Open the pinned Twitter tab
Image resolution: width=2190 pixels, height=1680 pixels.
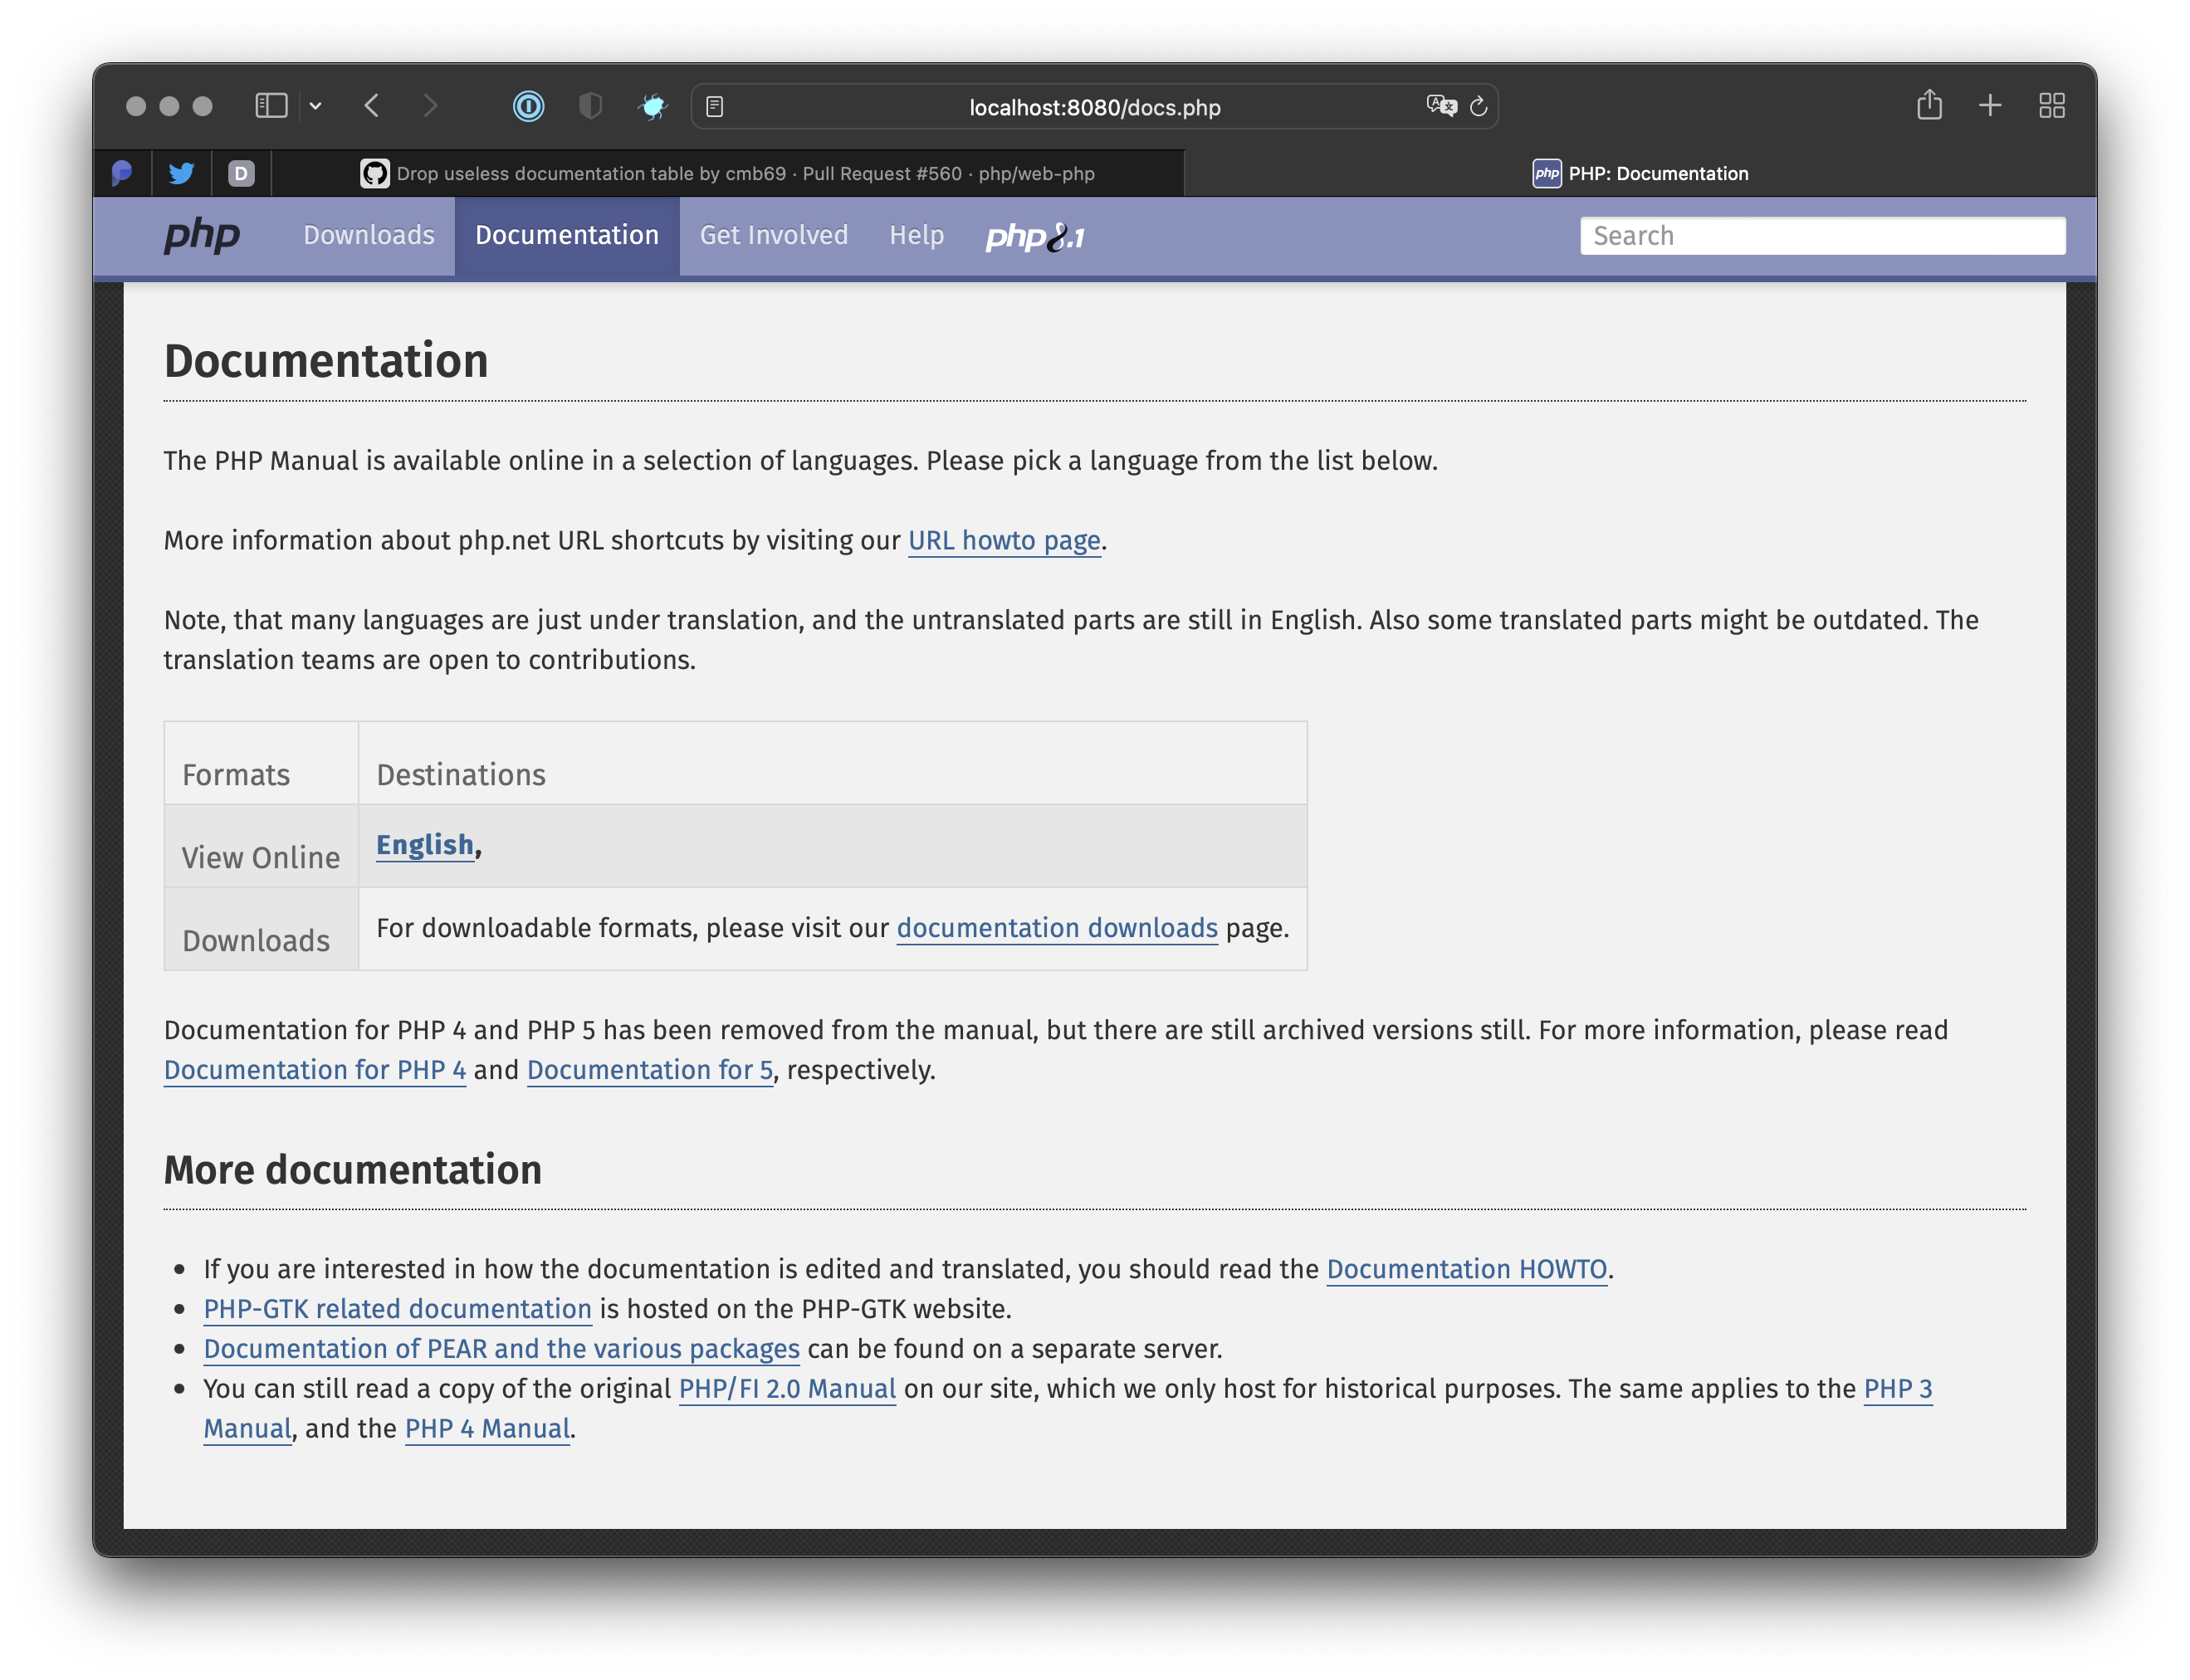pos(181,173)
